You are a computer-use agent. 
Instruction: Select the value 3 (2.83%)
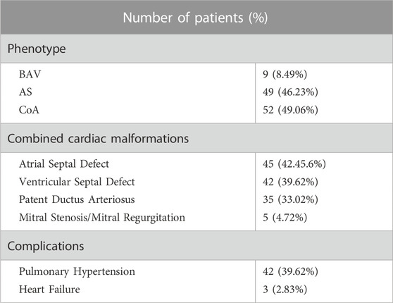[285, 290]
